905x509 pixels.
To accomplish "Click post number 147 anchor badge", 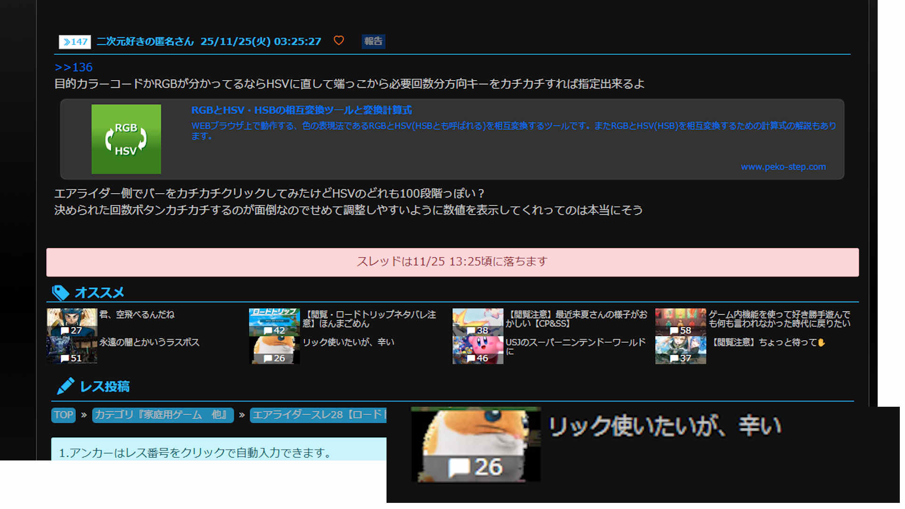I will (74, 42).
